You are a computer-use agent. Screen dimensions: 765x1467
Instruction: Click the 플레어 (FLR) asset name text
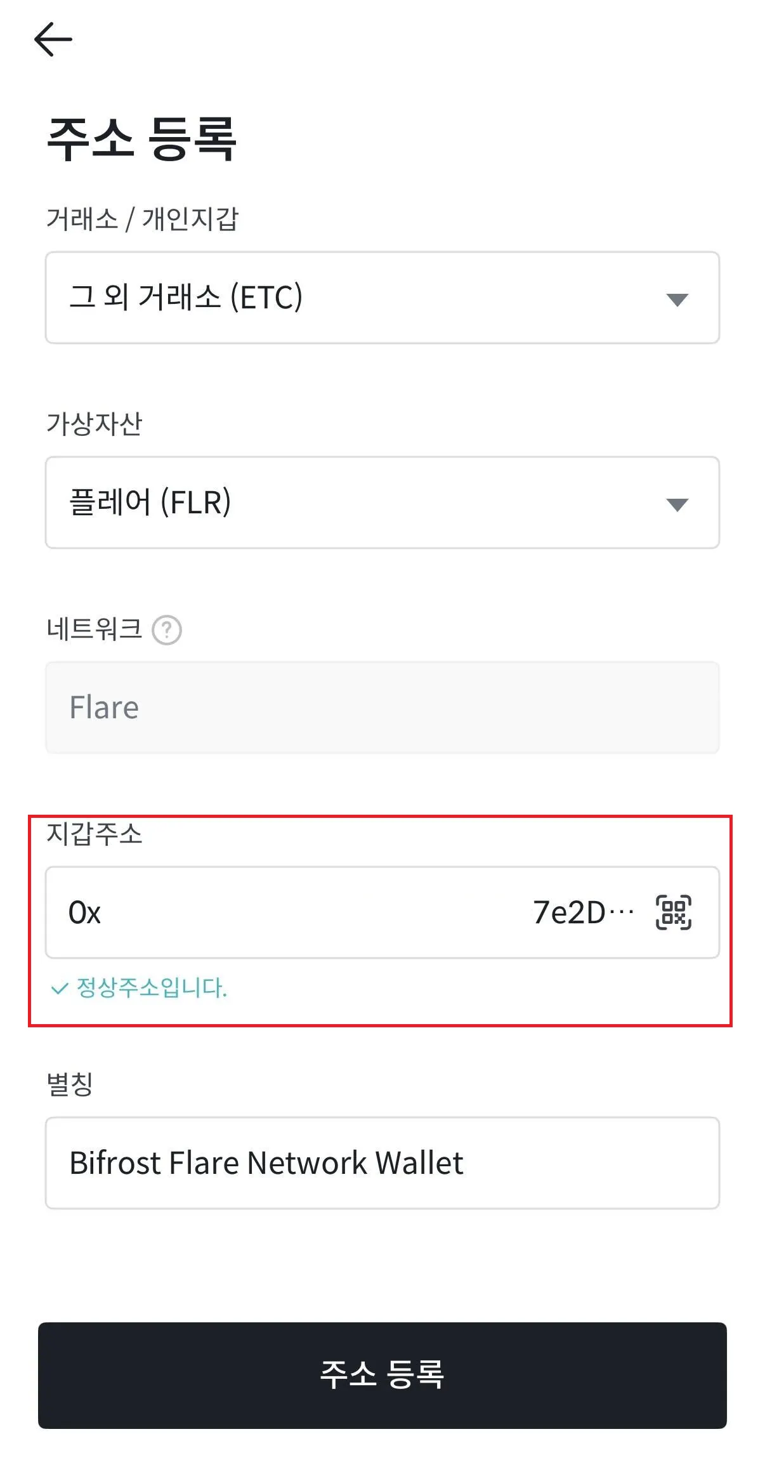150,503
